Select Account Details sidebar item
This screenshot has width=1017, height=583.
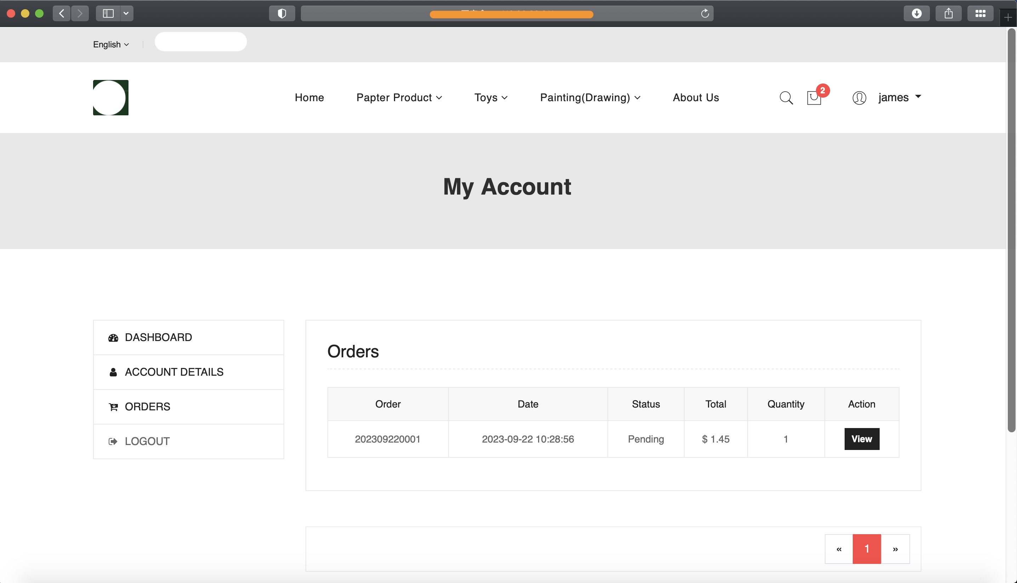pos(174,372)
